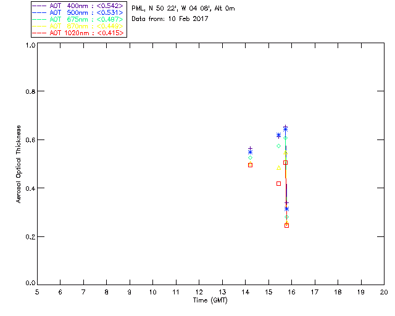The width and height of the screenshot is (395, 316).
Task: Click the x-axis tick label 9
Action: tap(130, 292)
